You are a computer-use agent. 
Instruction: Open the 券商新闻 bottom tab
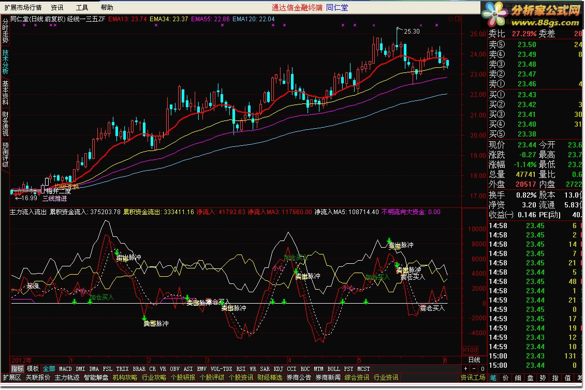pos(328,378)
